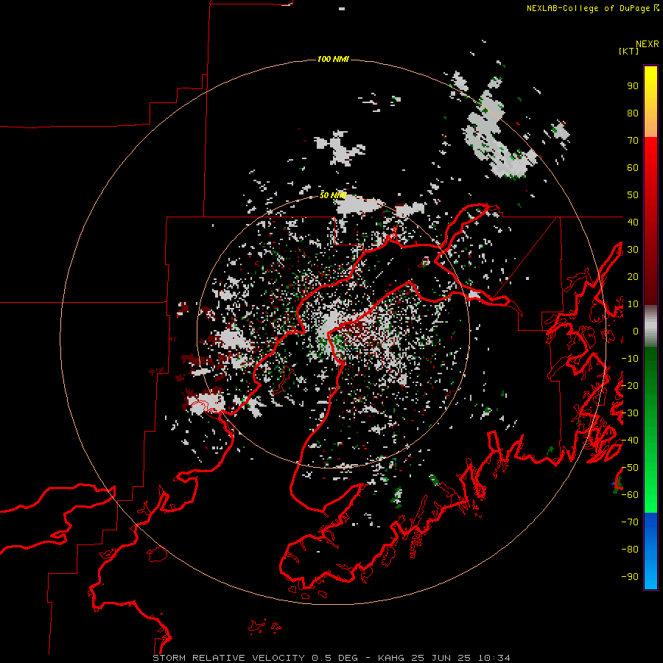Screen dimensions: 663x663
Task: Click the -60 value on velocity scale
Action: click(630, 495)
